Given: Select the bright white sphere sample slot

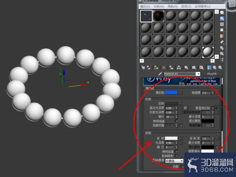Looking at the screenshot, I should pyautogui.click(x=208, y=52).
